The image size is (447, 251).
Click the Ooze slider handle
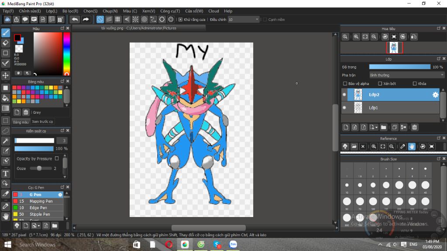pyautogui.click(x=39, y=168)
